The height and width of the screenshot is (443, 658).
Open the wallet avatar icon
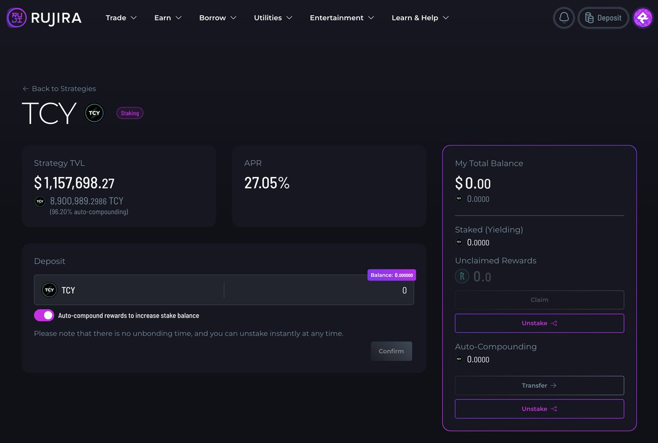[643, 18]
